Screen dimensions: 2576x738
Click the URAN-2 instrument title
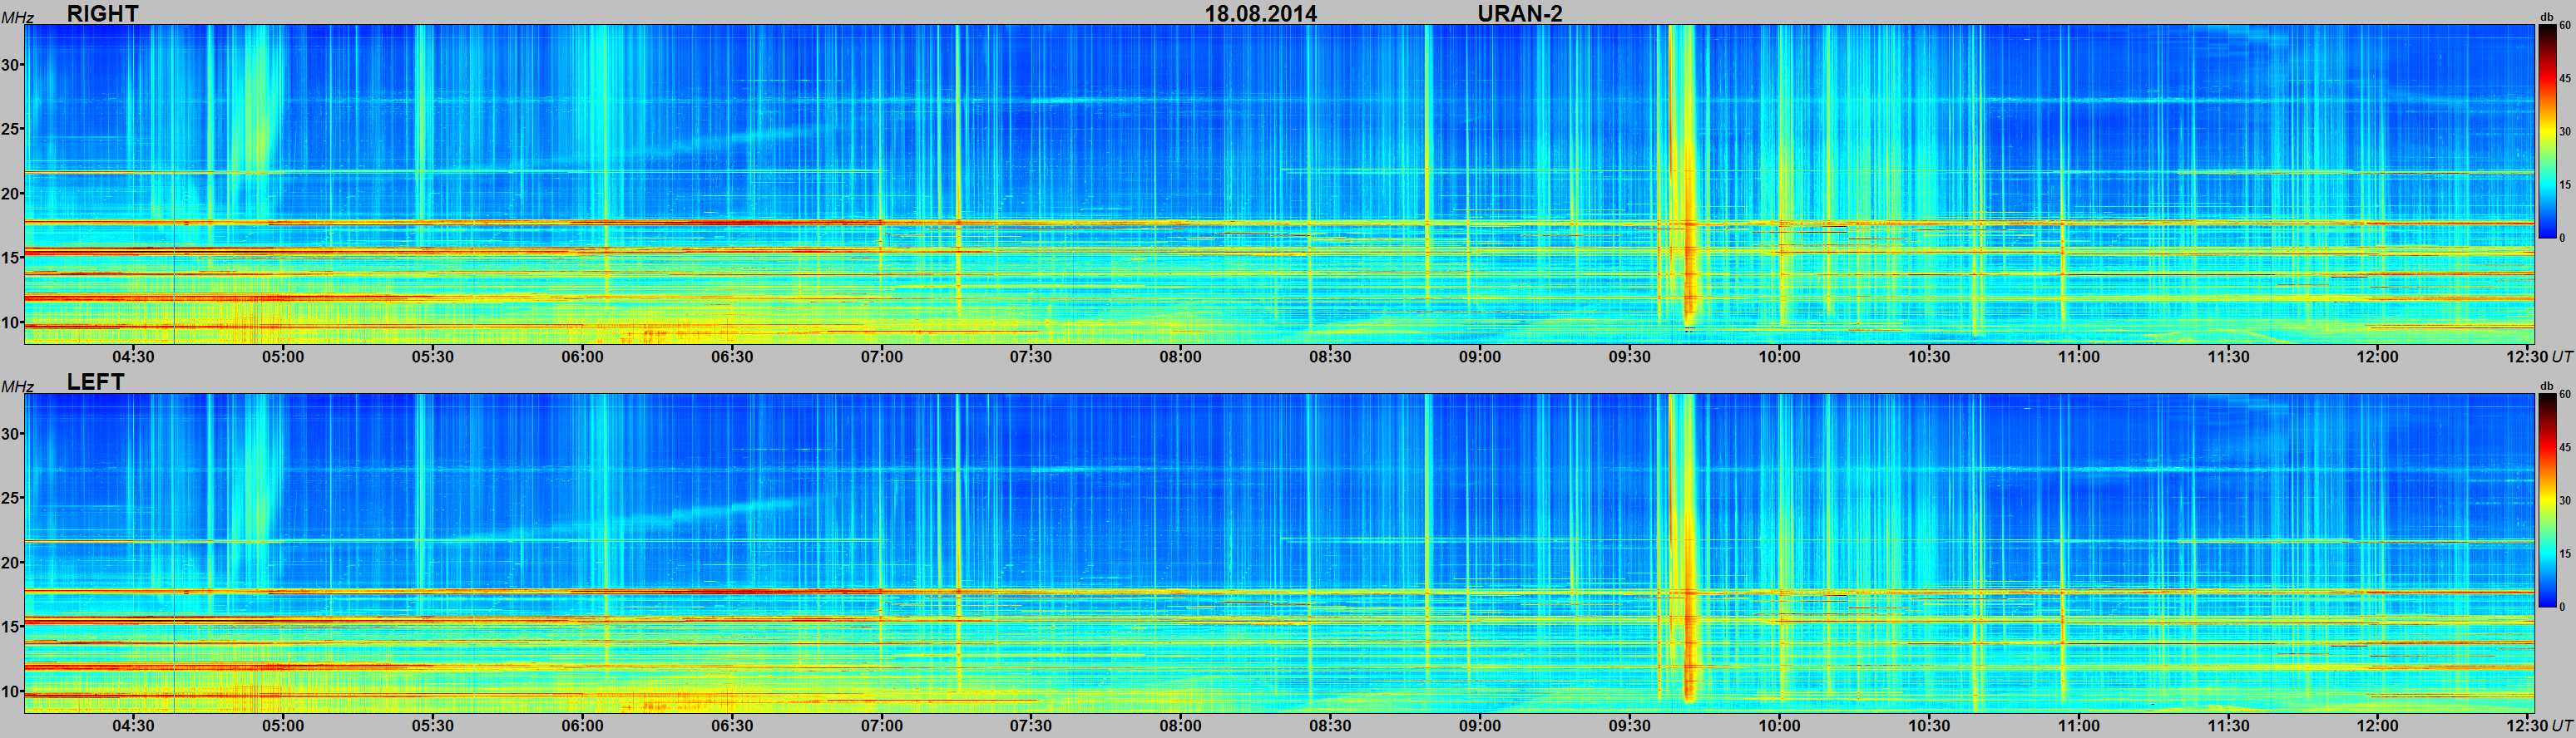click(1520, 13)
